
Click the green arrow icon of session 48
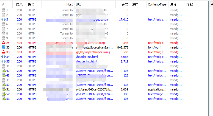pyautogui.click(x=4, y=75)
